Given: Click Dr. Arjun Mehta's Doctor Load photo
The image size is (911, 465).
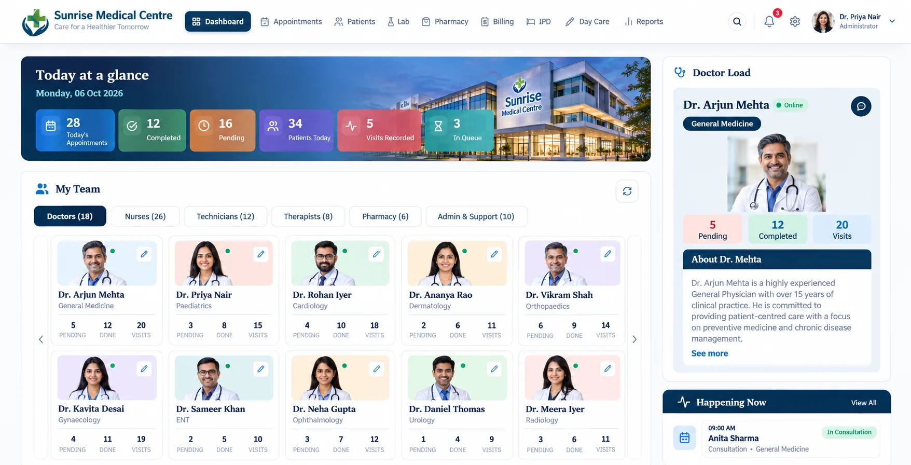Looking at the screenshot, I should [777, 173].
